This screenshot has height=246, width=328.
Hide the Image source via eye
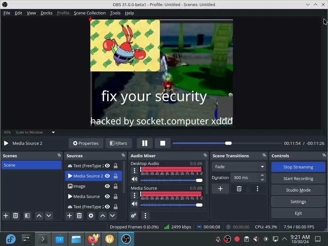tap(107, 186)
